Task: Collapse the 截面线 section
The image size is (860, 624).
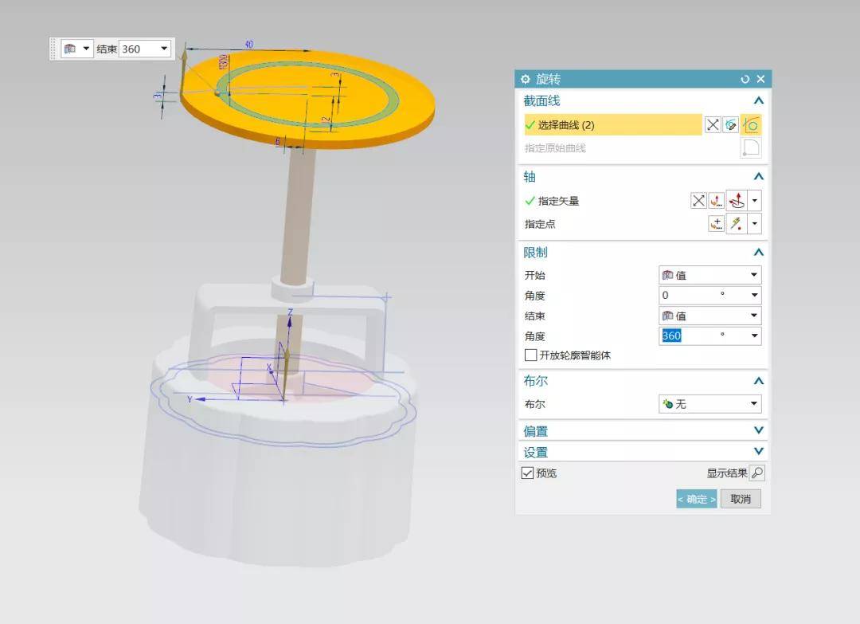Action: [x=759, y=100]
